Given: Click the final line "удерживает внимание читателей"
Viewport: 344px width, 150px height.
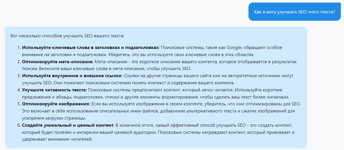Looking at the screenshot, I should coord(57,139).
